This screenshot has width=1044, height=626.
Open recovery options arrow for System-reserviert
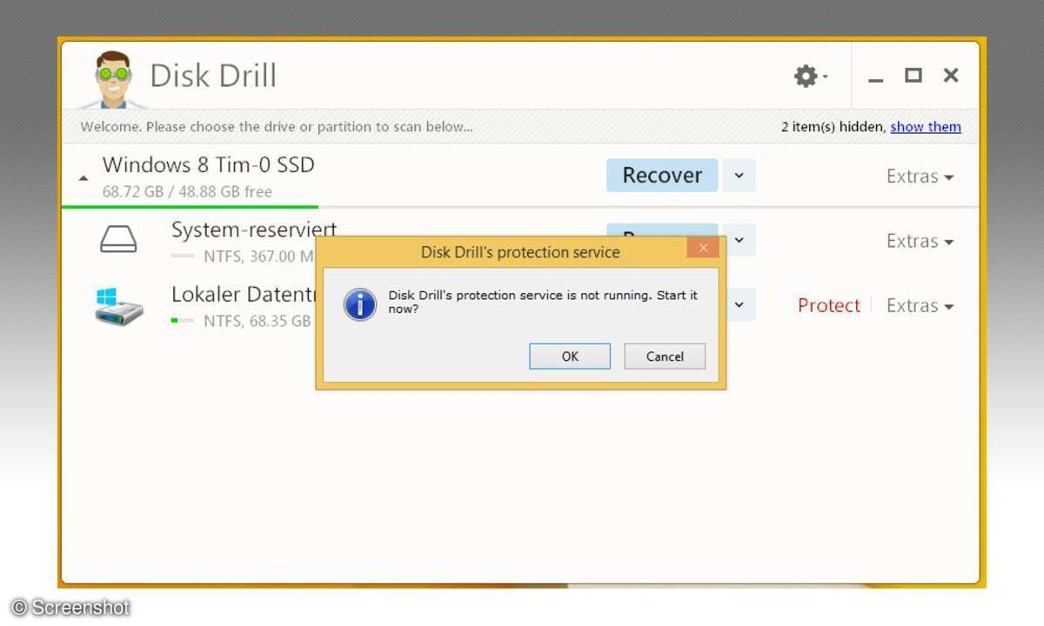(739, 240)
